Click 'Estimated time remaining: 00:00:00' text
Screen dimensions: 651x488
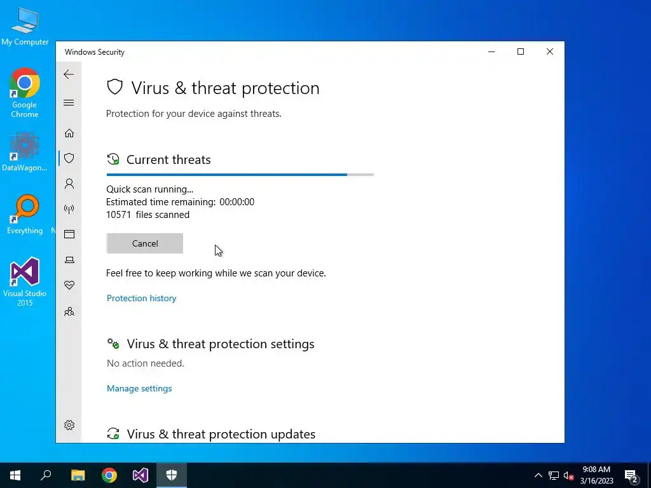pos(180,202)
